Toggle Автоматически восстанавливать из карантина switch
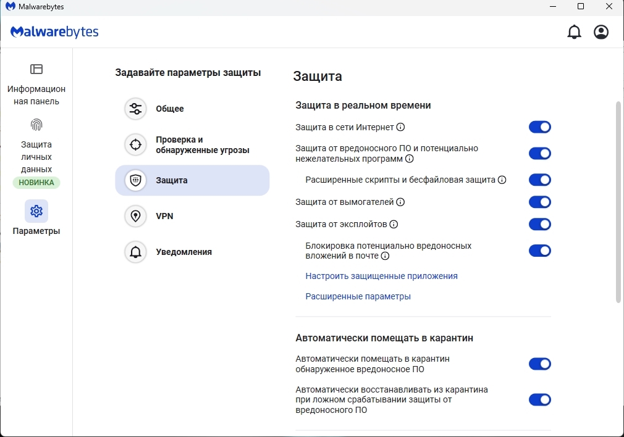Screen dimensions: 624x437 coord(539,399)
